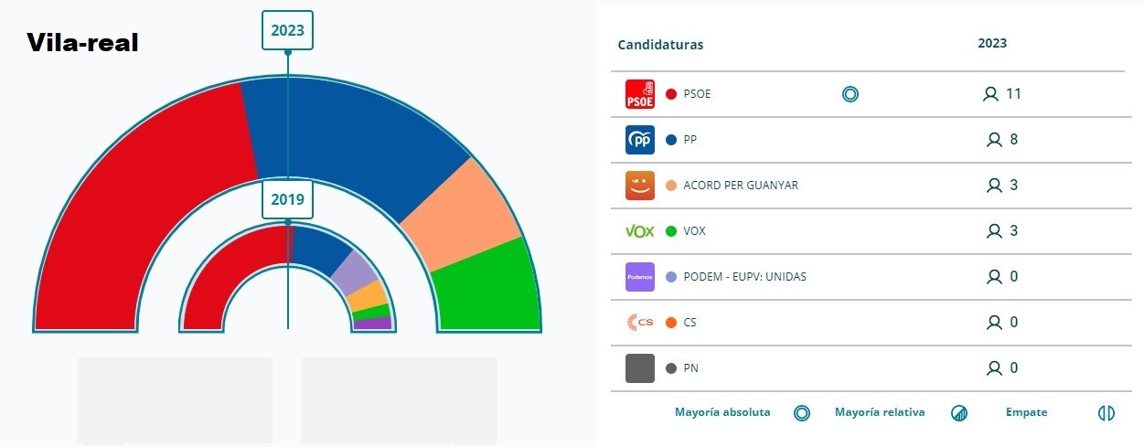The height and width of the screenshot is (447, 1144).
Task: Select the 2023 year marker label
Action: click(x=287, y=30)
